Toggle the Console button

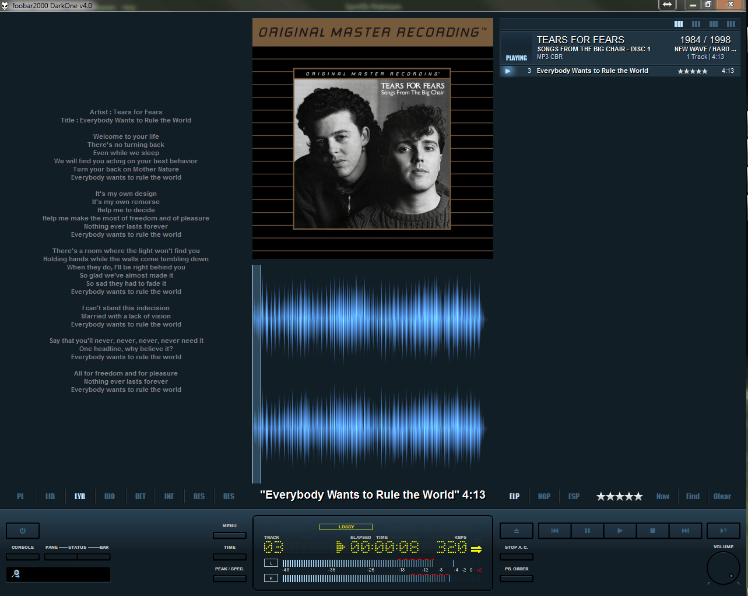click(23, 557)
